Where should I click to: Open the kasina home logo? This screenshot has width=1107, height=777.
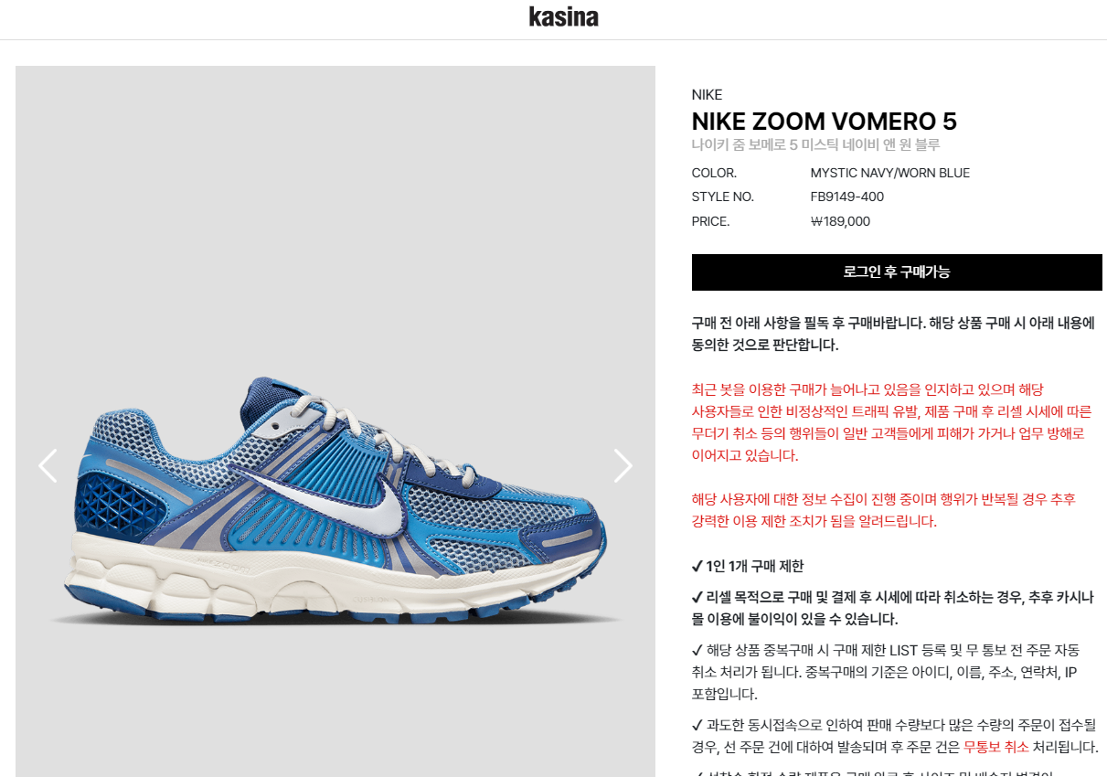563,16
